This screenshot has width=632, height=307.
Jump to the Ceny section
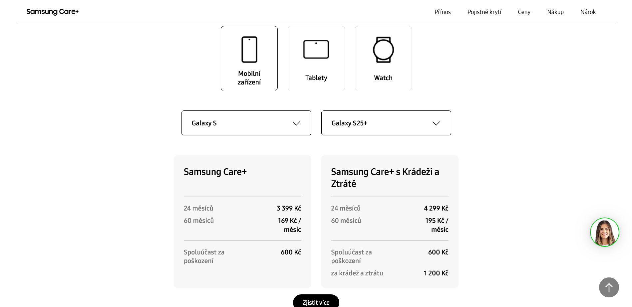(524, 12)
